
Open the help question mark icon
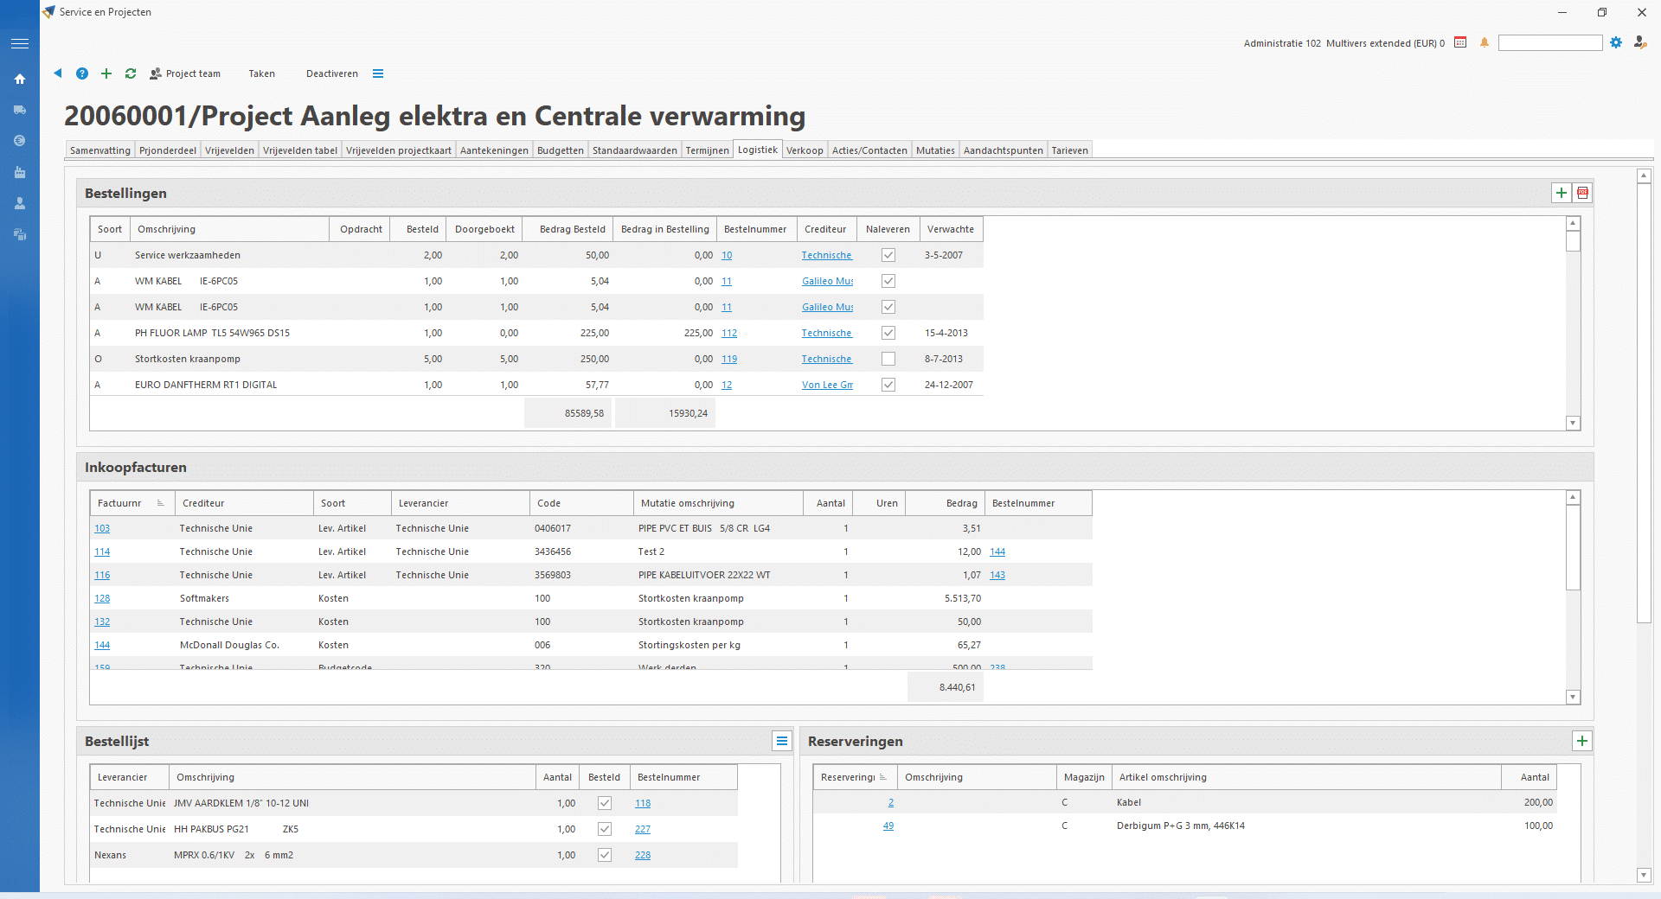pyautogui.click(x=82, y=73)
